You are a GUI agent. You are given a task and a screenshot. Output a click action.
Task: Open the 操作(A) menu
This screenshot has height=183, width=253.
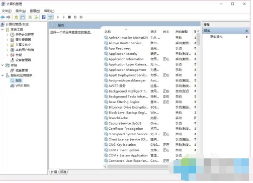(x=21, y=11)
